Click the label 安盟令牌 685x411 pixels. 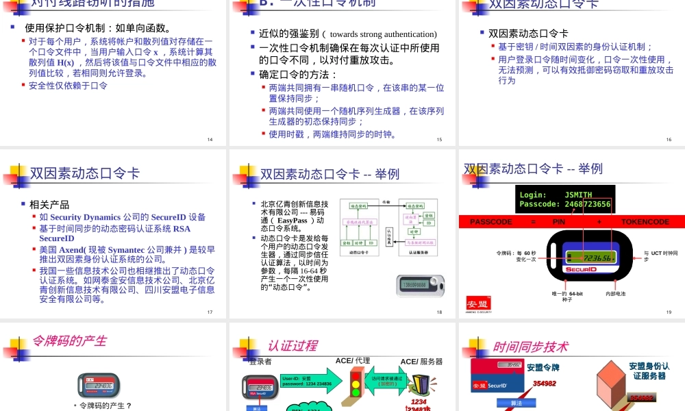(x=543, y=368)
